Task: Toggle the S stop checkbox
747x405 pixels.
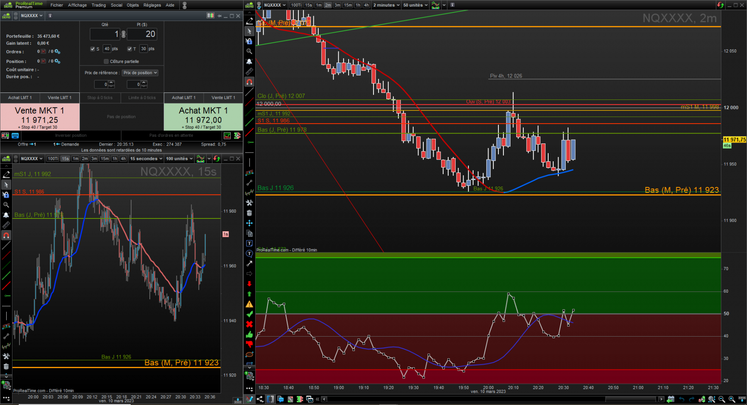Action: [93, 49]
